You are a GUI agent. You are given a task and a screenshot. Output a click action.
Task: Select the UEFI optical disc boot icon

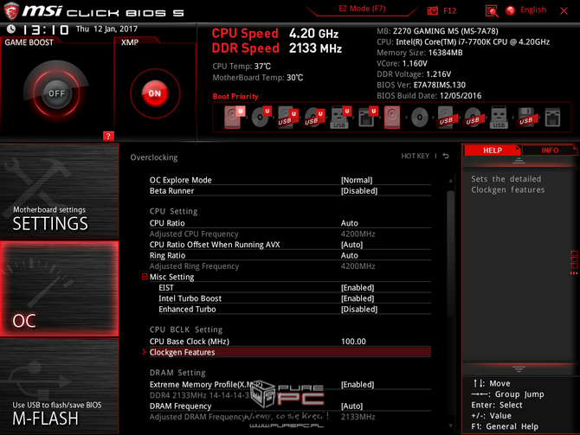coord(261,117)
